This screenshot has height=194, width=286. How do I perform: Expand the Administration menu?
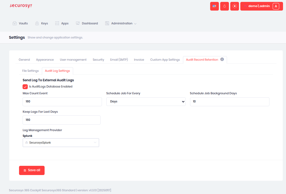point(121,24)
